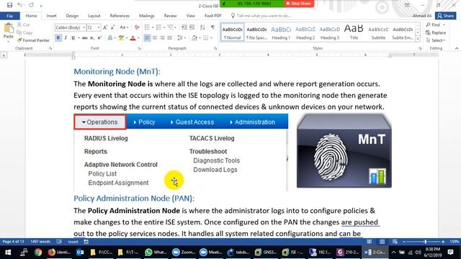
Task: Click the Page 4 of 13 indicator
Action: coord(13,242)
